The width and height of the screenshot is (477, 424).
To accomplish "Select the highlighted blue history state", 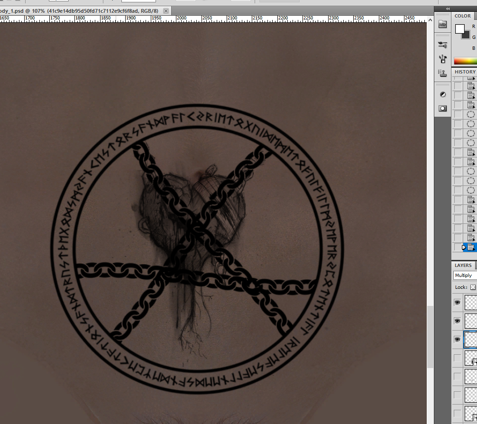I will (471, 248).
